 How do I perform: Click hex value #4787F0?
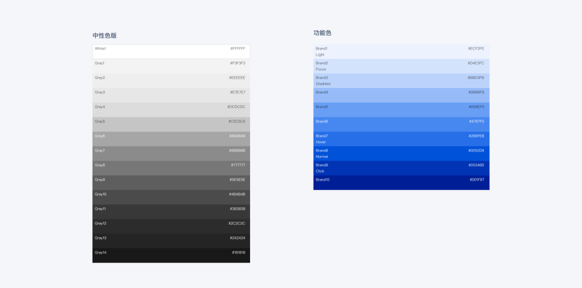[476, 121]
